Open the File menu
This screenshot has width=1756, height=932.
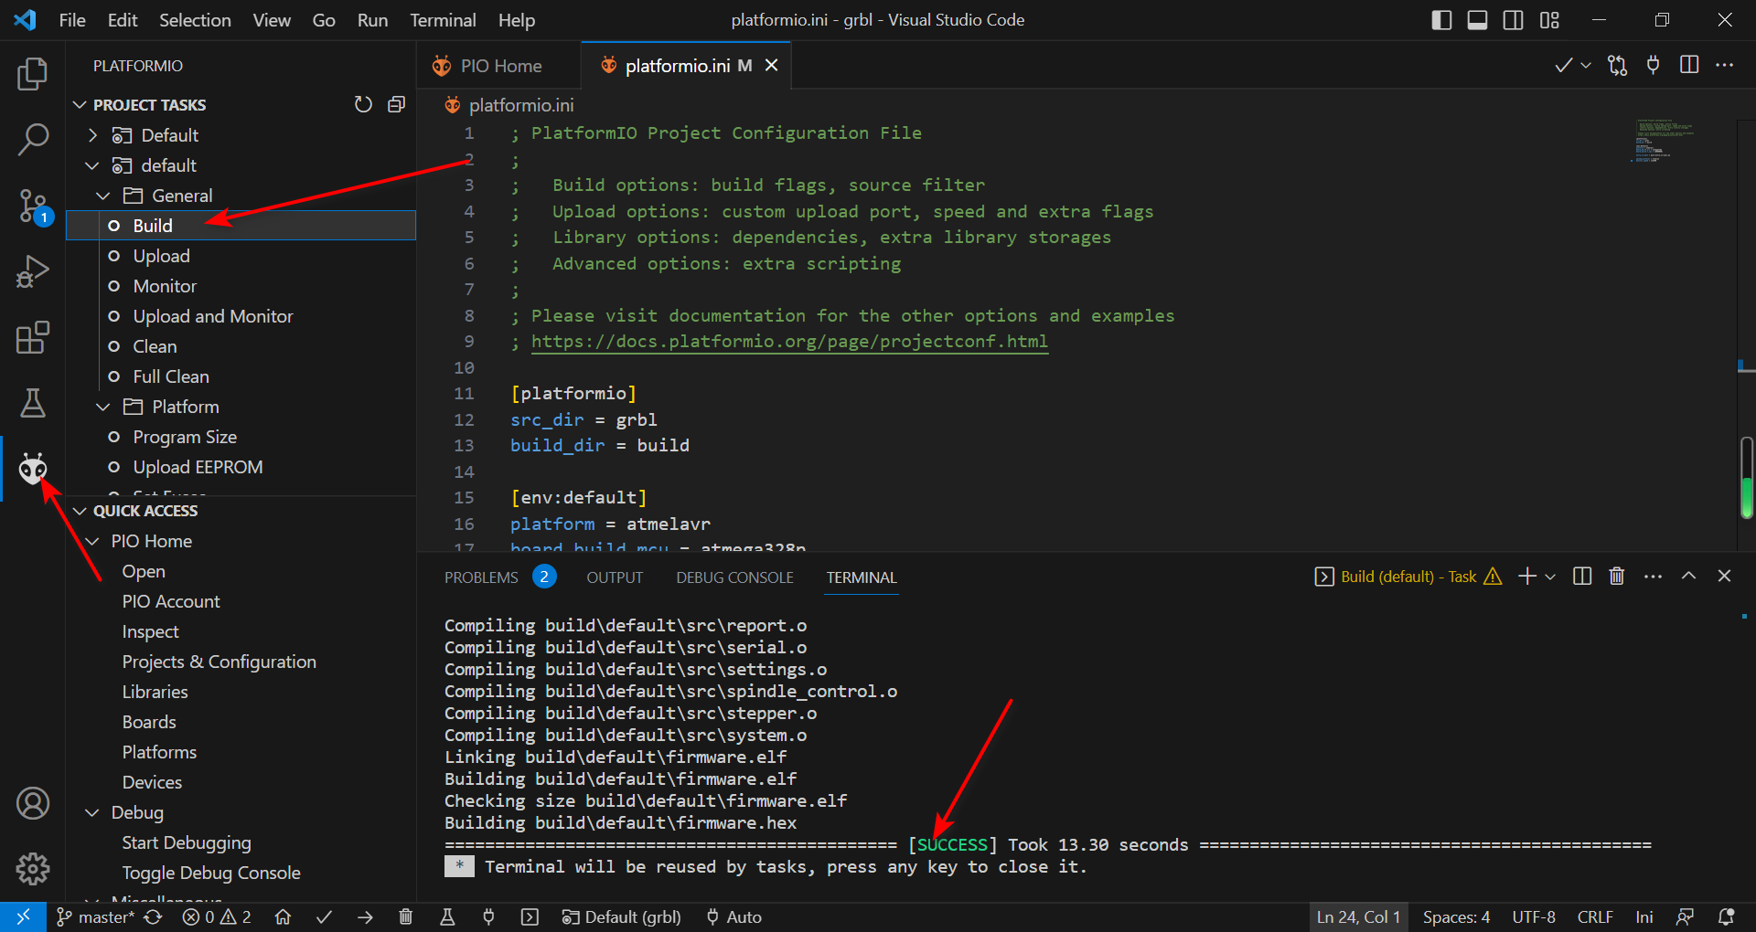72,20
